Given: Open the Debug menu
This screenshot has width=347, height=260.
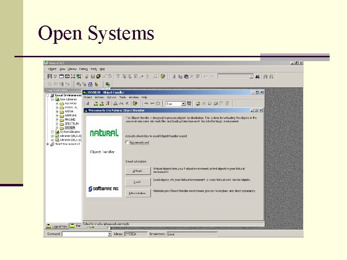Looking at the screenshot, I should point(83,69).
